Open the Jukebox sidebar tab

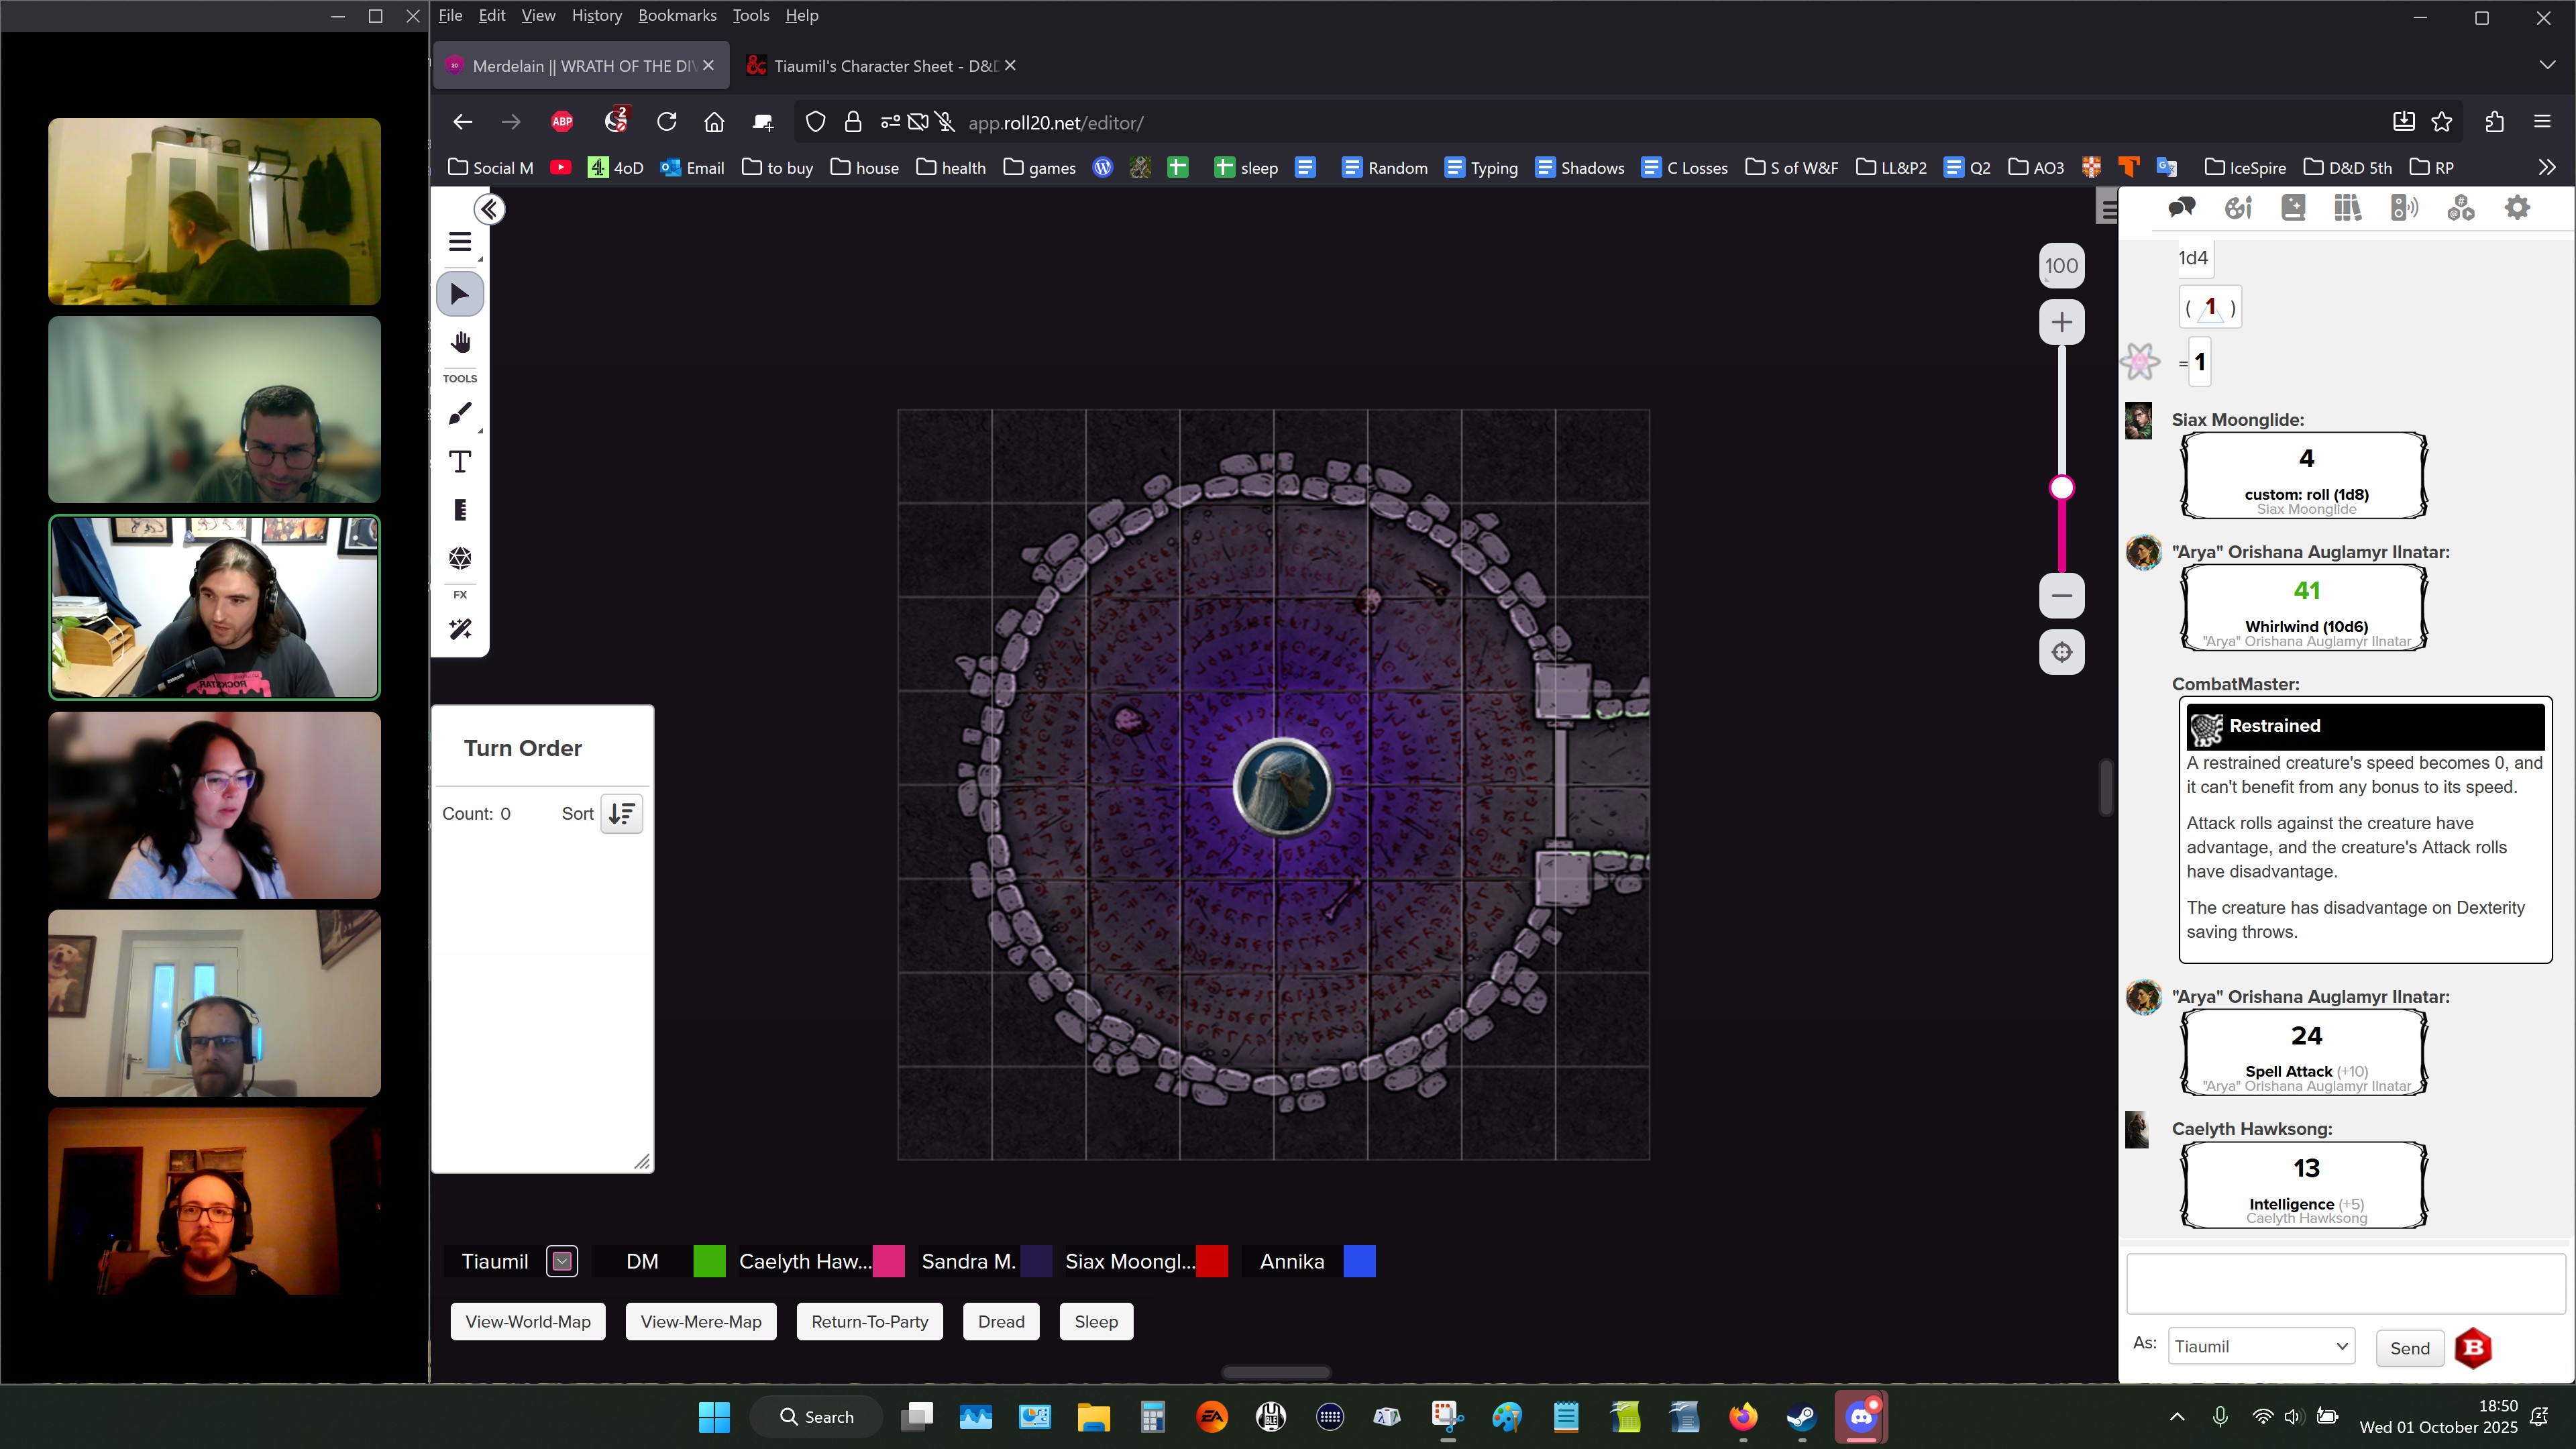2404,208
